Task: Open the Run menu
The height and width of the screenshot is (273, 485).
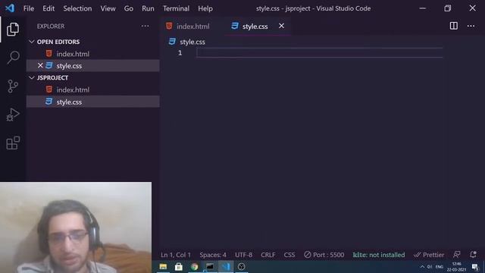Action: pos(148,8)
